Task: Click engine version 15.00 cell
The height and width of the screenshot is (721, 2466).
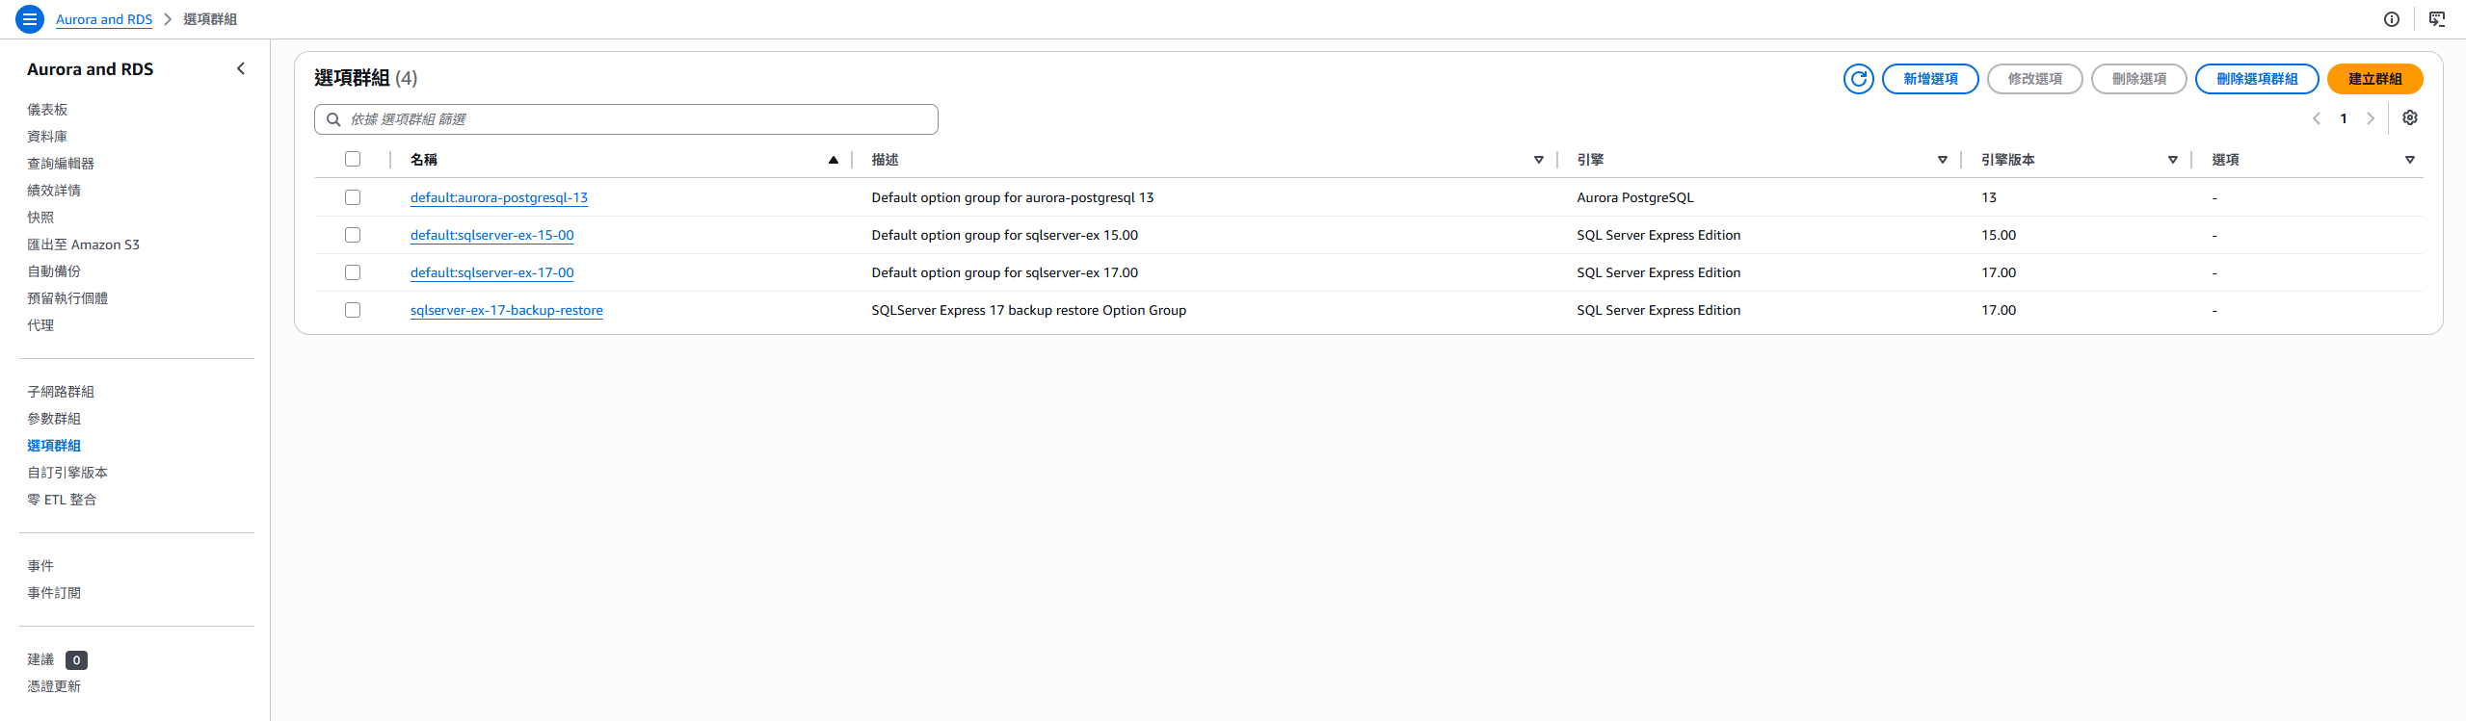Action: click(1999, 235)
